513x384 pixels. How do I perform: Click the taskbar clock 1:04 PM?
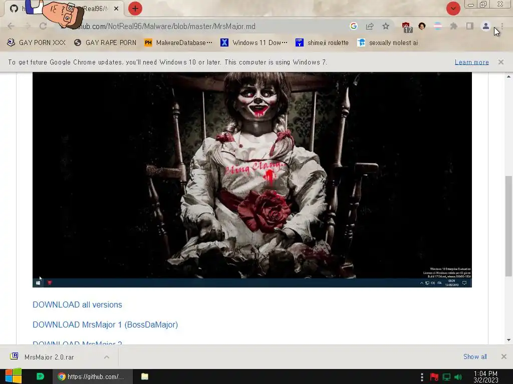pos(485,376)
